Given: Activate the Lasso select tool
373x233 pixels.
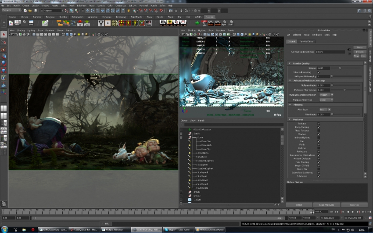Looking at the screenshot, I should coord(4,42).
